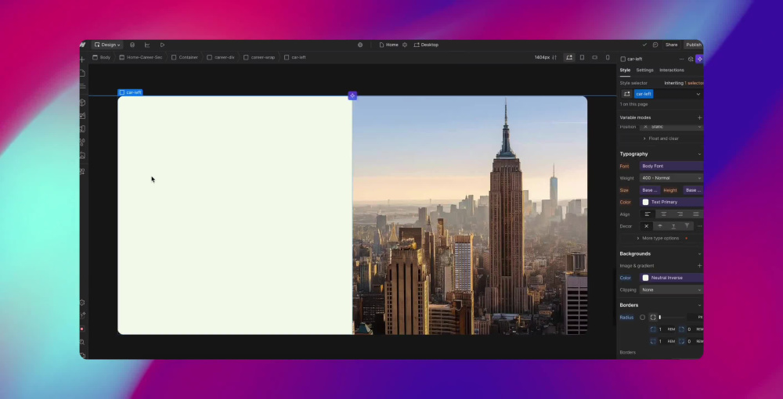Open the Home page selector
The height and width of the screenshot is (399, 783).
[x=388, y=45]
